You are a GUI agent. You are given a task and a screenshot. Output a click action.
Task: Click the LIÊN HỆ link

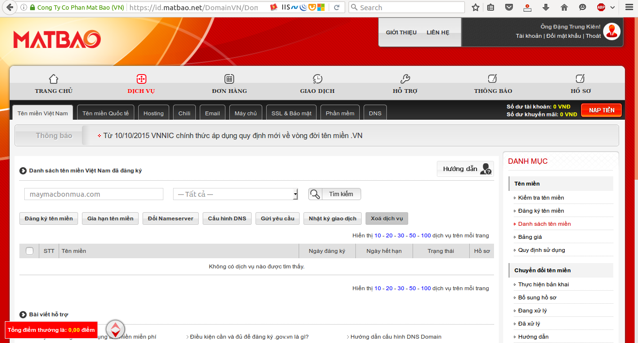pos(438,32)
